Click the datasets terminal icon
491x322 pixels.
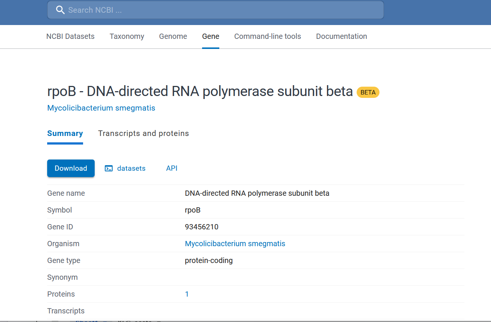(x=109, y=168)
